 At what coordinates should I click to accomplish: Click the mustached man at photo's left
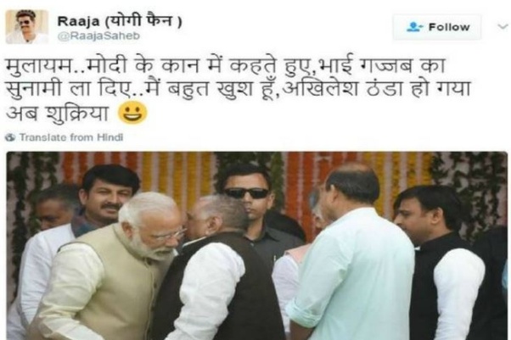(x=108, y=195)
